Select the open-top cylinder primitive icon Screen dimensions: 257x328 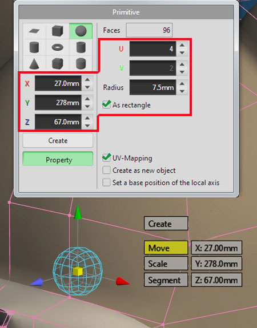pos(81,47)
